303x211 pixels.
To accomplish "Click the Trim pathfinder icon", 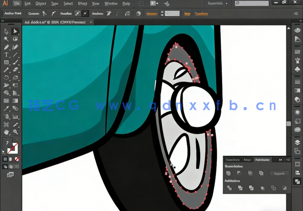I will point(240,188).
